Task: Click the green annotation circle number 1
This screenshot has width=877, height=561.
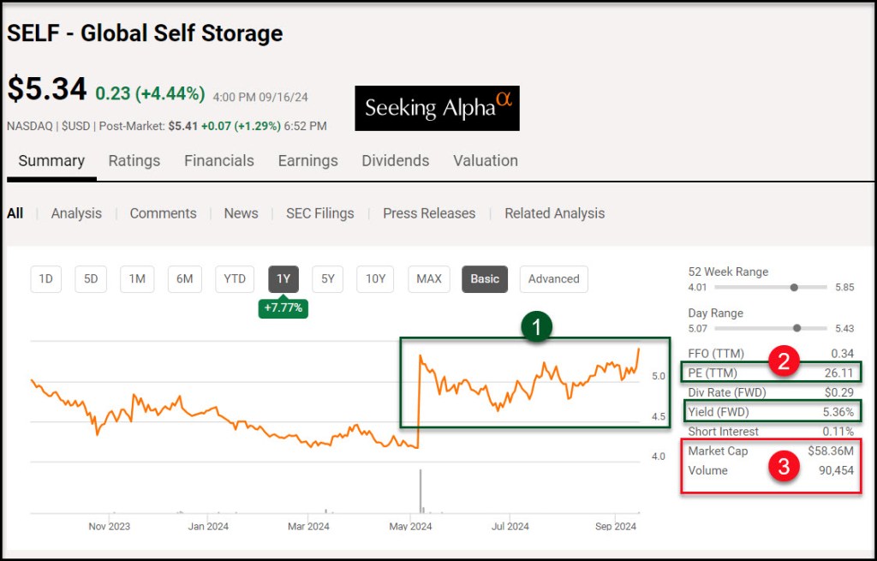Action: (537, 326)
